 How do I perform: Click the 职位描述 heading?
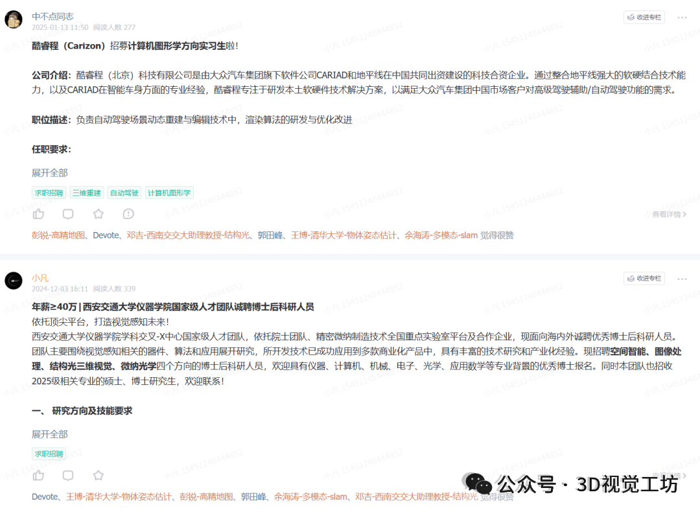pos(51,120)
